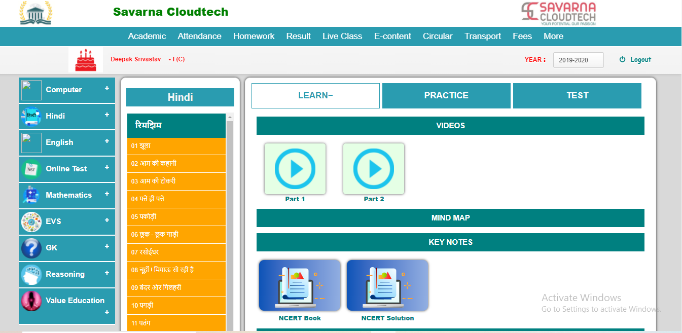The image size is (682, 333).
Task: Play the Part 2 video
Action: (374, 169)
